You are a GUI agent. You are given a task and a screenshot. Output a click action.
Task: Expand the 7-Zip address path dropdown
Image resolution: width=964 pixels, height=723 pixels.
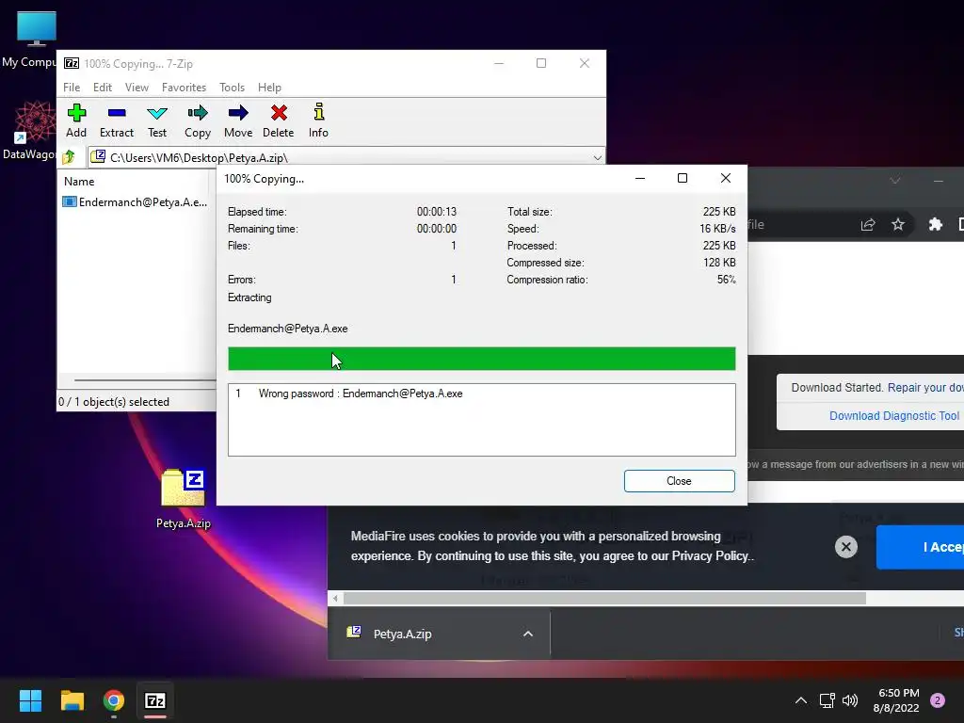pyautogui.click(x=597, y=157)
